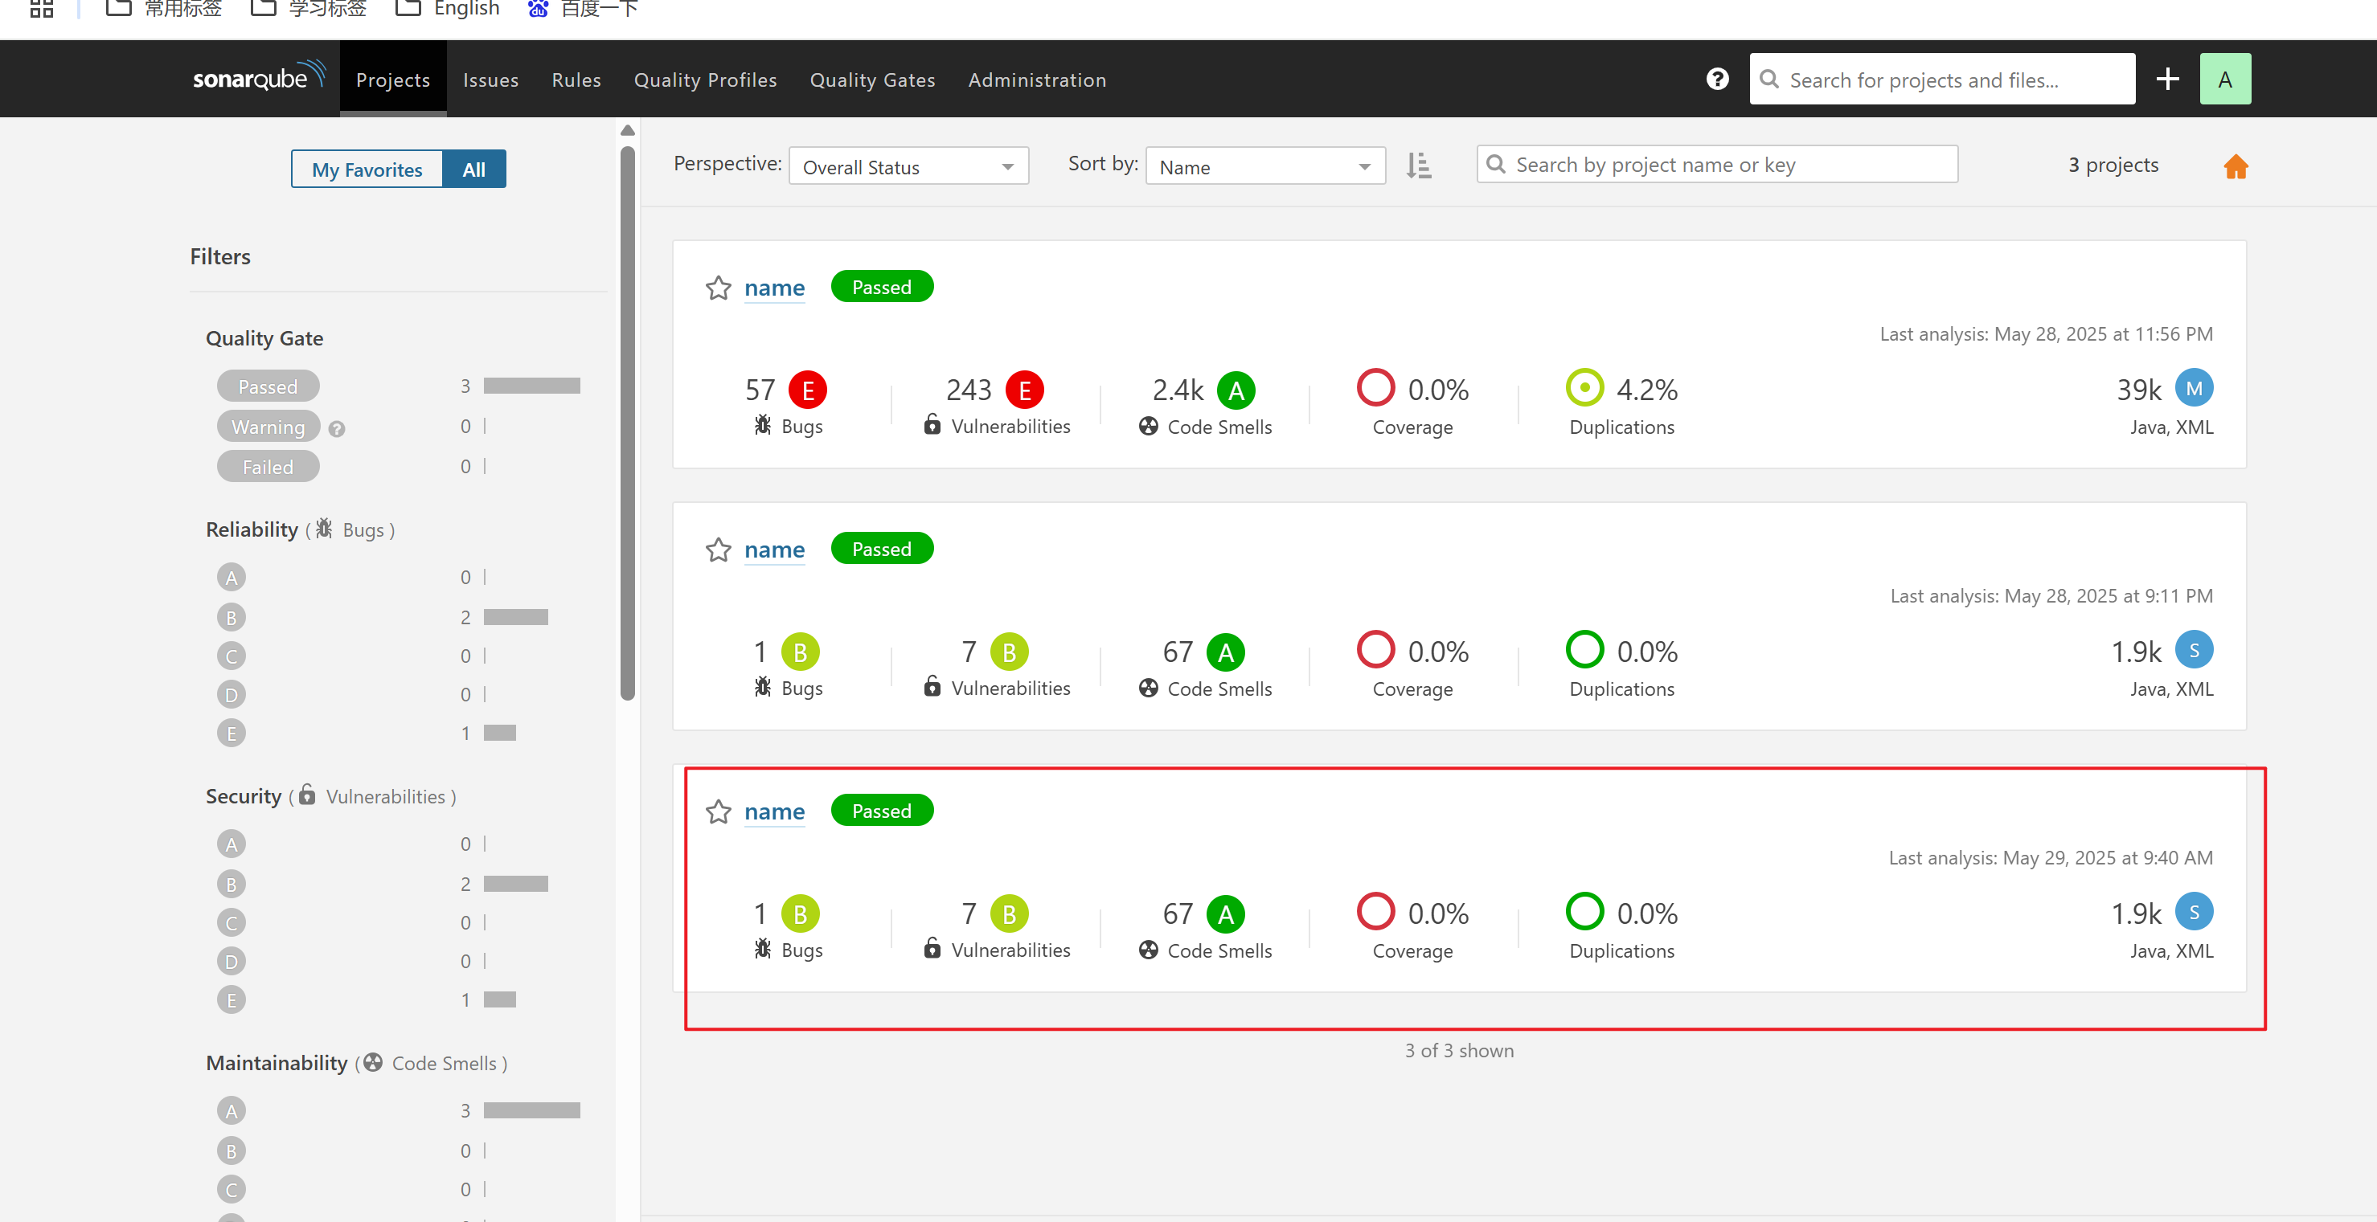Image resolution: width=2377 pixels, height=1222 pixels.
Task: Click the Passed filter progress bar showing 3
Action: point(531,386)
